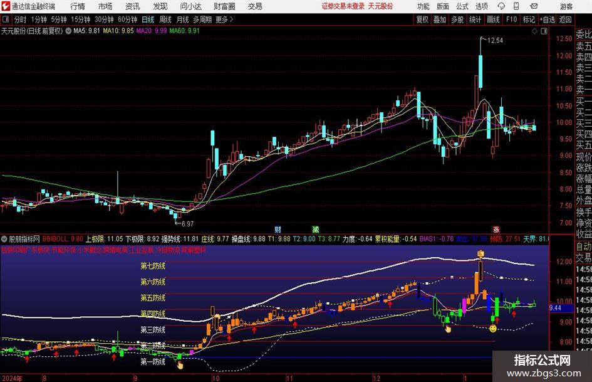Open indicator dropdown next to 股朋指标网
592x382 pixels.
pos(4,239)
